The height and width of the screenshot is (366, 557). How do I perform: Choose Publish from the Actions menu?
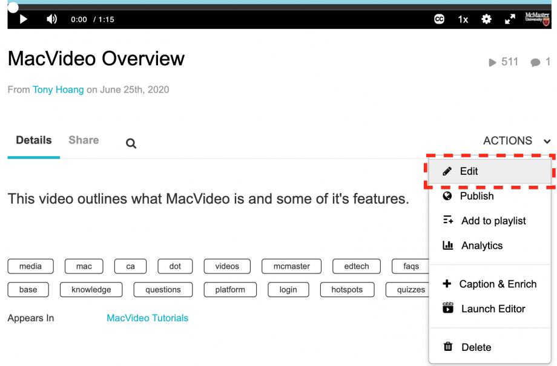490,196
